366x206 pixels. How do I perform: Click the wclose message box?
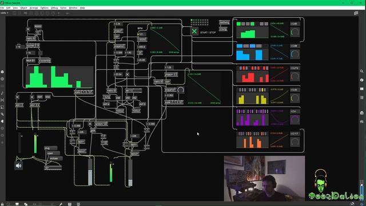pos(55,159)
